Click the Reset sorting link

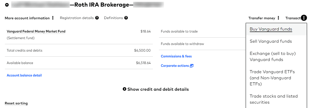point(16,103)
